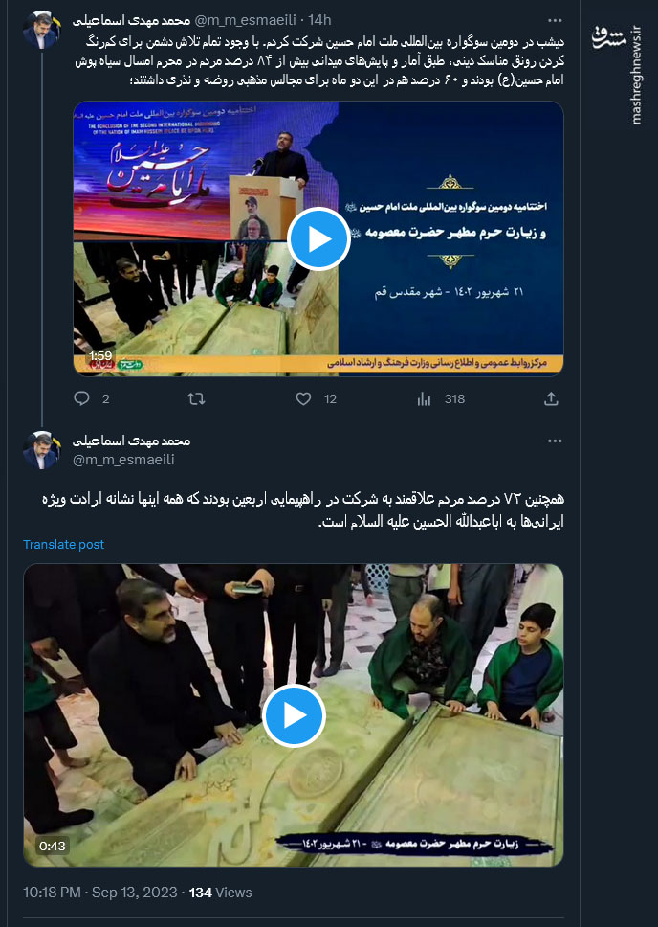Click the share upload icon on first tweet
The height and width of the screenshot is (927, 658).
(x=551, y=399)
